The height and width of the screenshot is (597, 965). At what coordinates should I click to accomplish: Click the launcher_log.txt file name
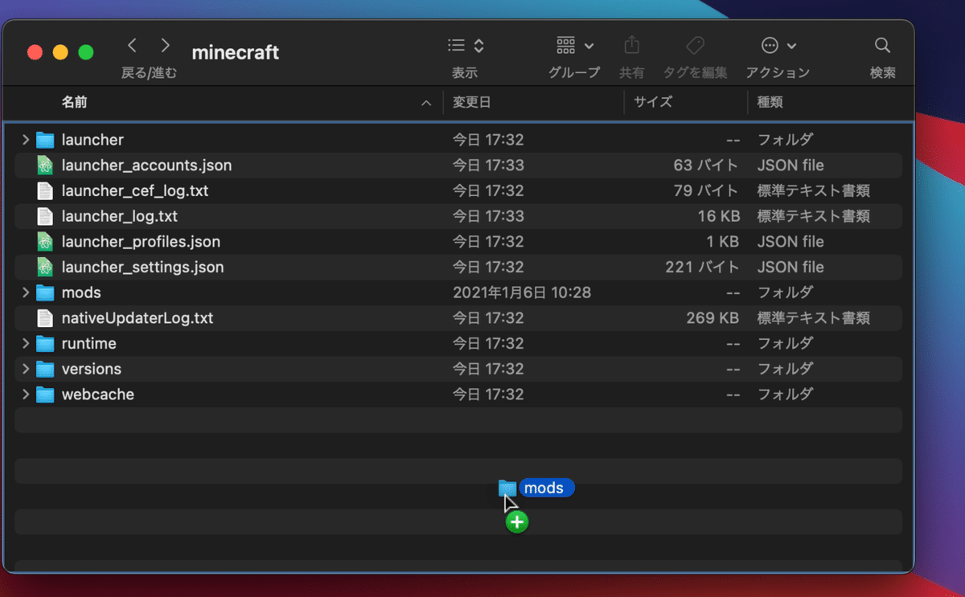click(120, 216)
